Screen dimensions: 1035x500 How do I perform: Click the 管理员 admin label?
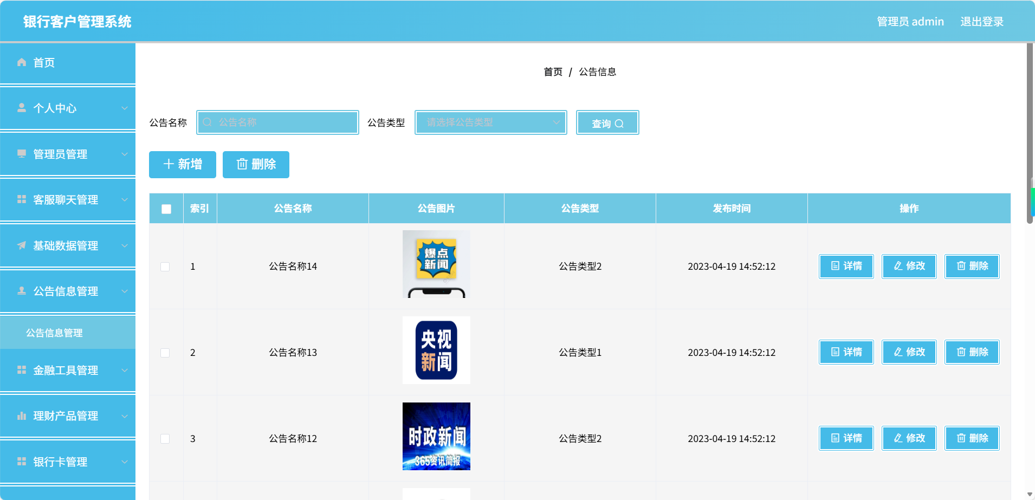click(910, 22)
